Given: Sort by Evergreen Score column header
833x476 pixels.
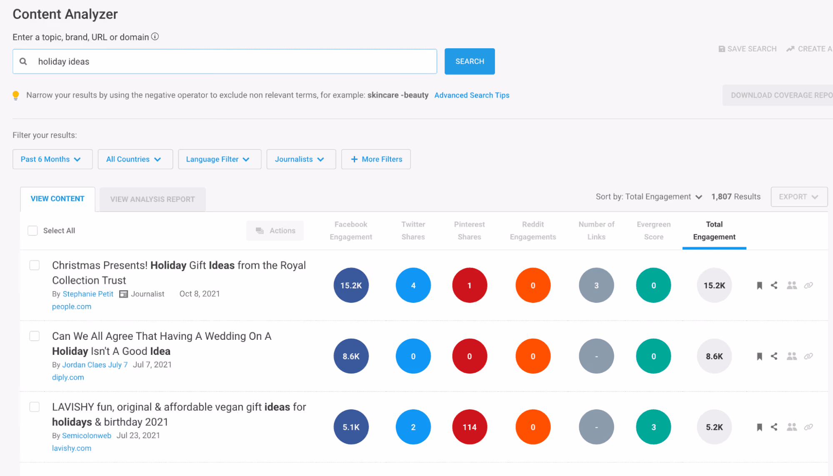Looking at the screenshot, I should click(x=653, y=231).
